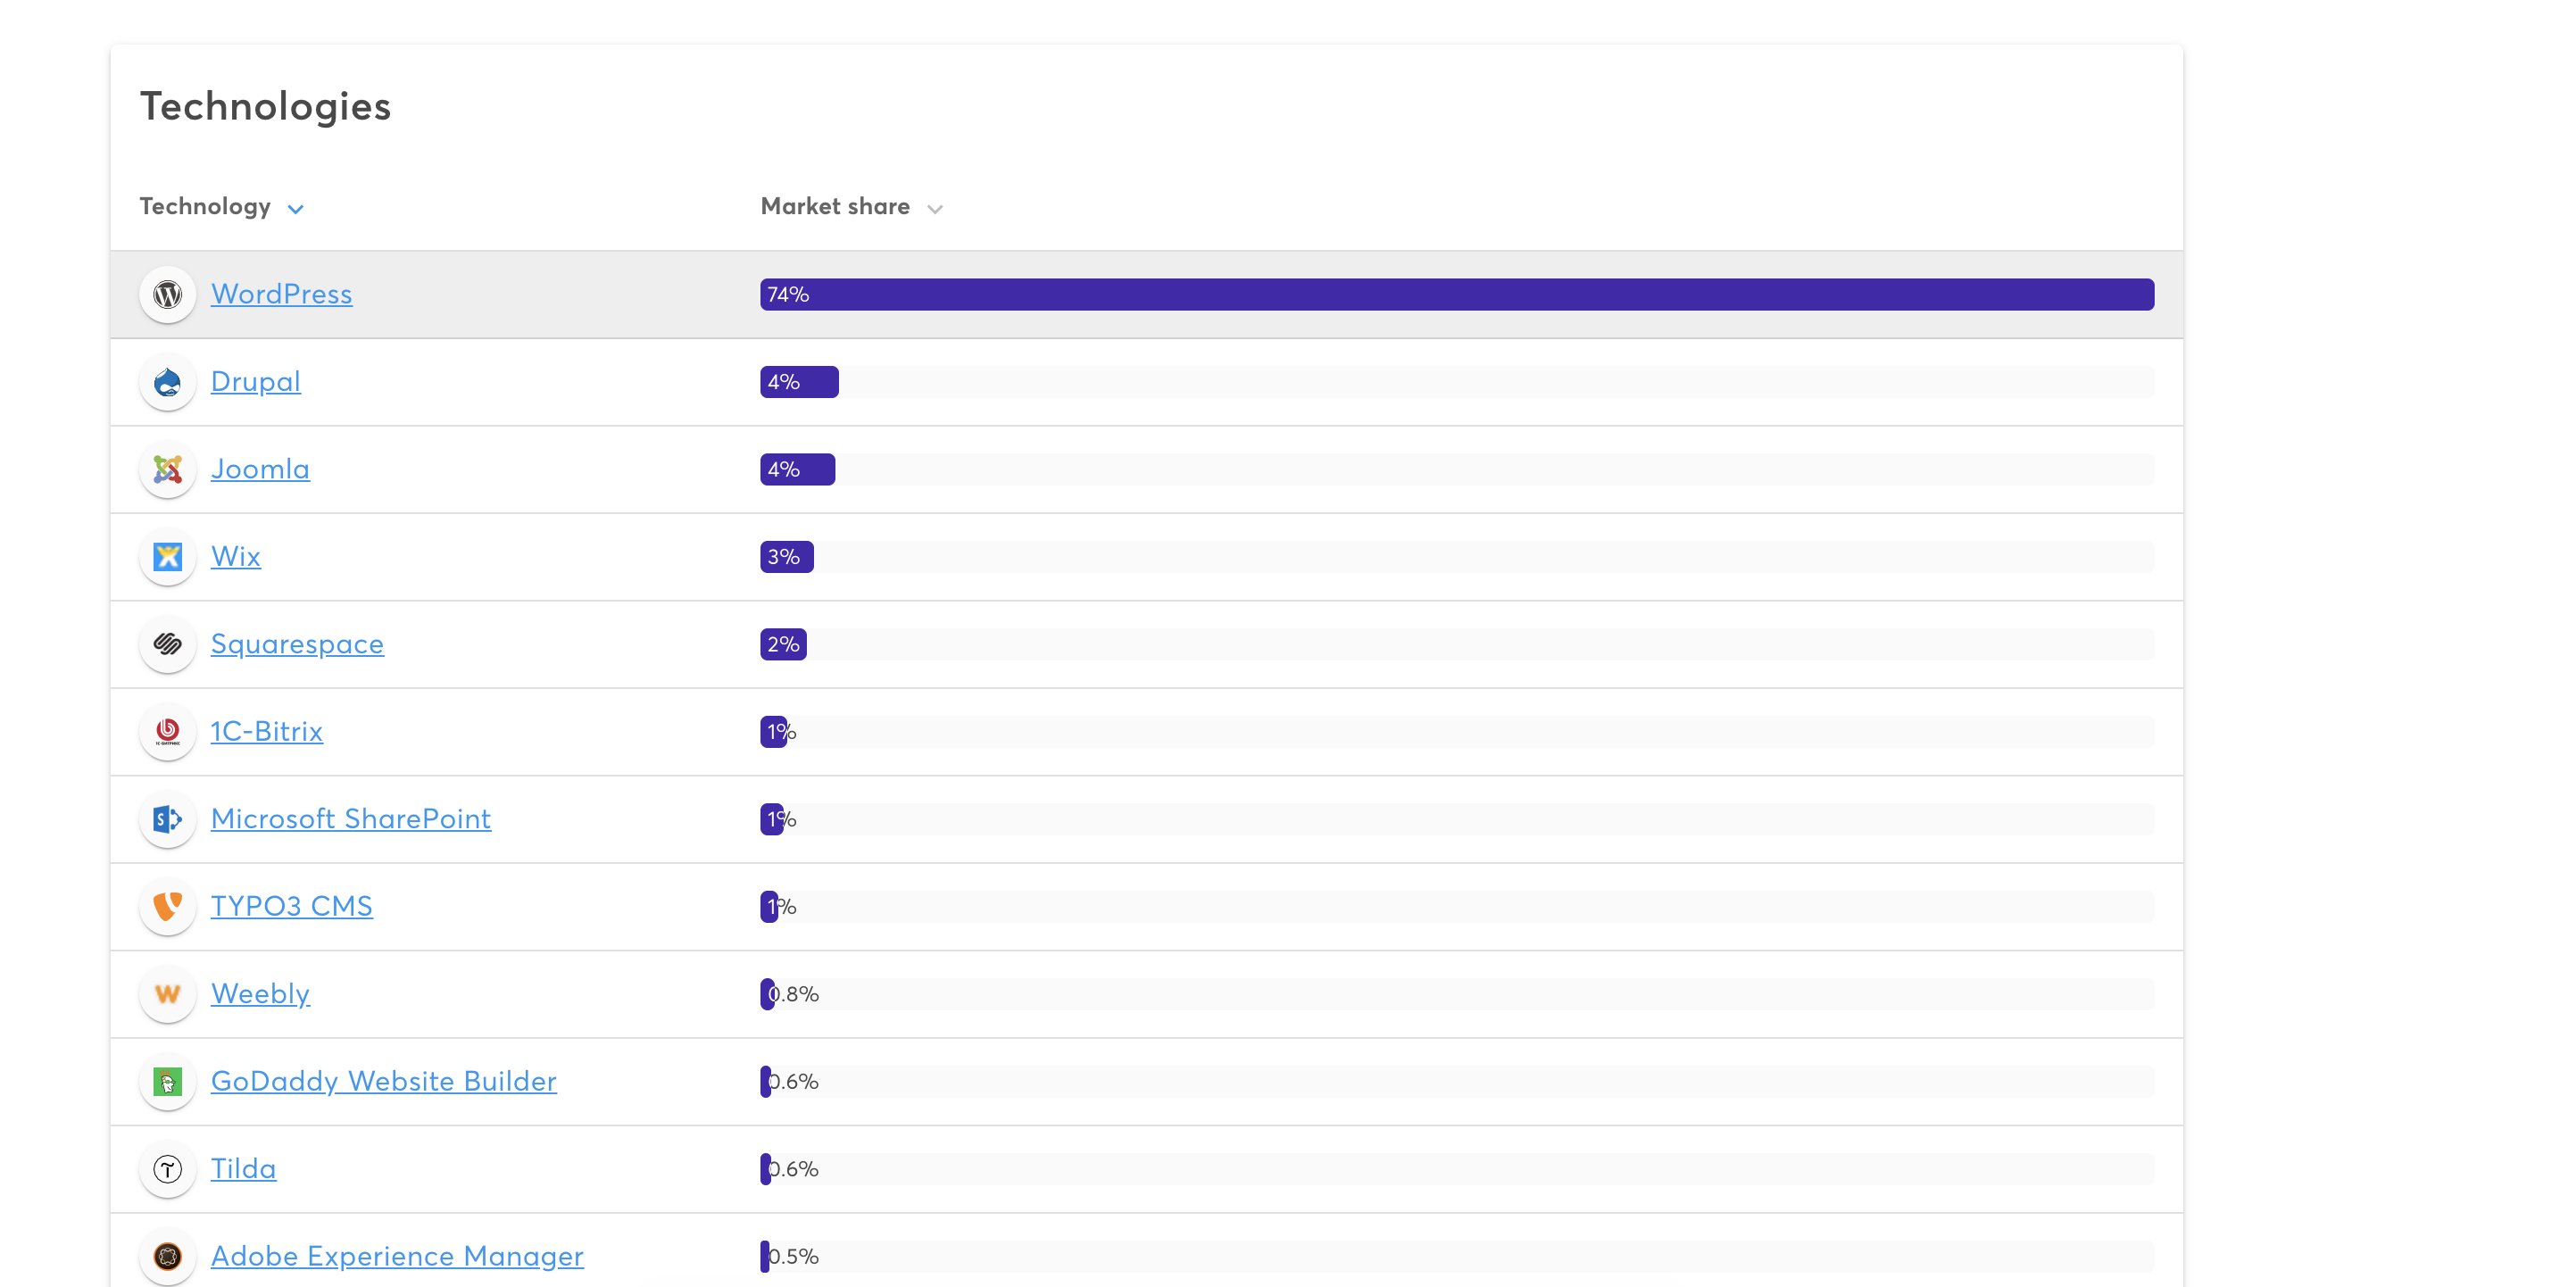Click the Market share column header label
Viewport: 2576px width, 1287px height.
tap(835, 207)
